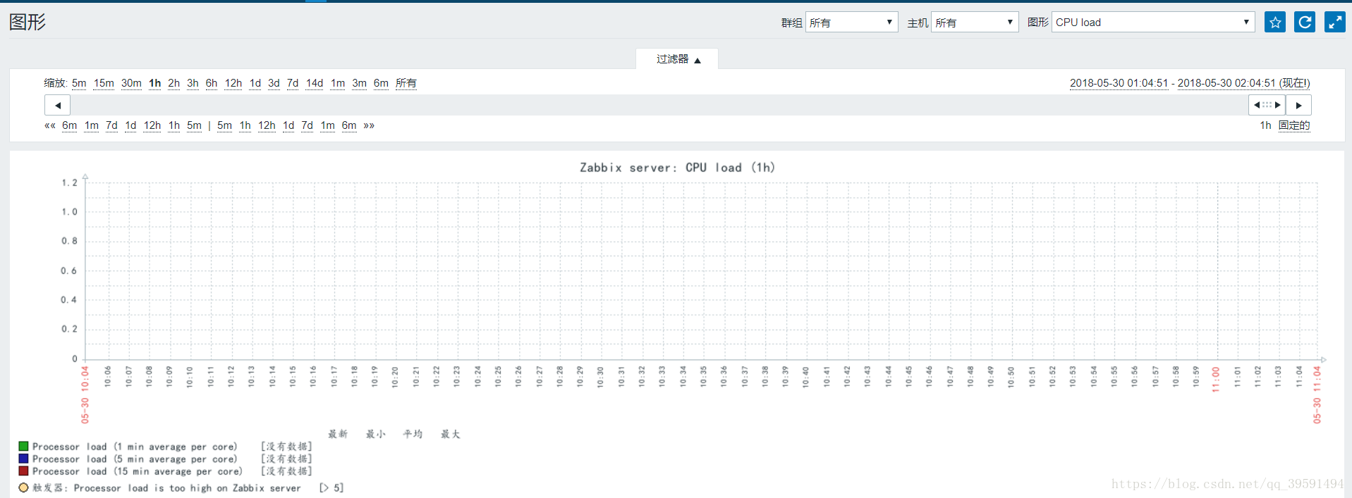The width and height of the screenshot is (1352, 498).
Task: Set zoom to 5m
Action: click(x=79, y=83)
